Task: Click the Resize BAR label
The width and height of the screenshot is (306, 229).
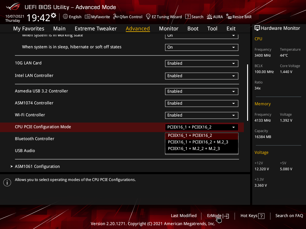Action: [242, 17]
